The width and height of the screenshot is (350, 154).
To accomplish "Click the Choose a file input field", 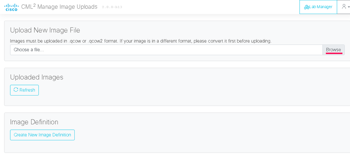I will pos(166,50).
